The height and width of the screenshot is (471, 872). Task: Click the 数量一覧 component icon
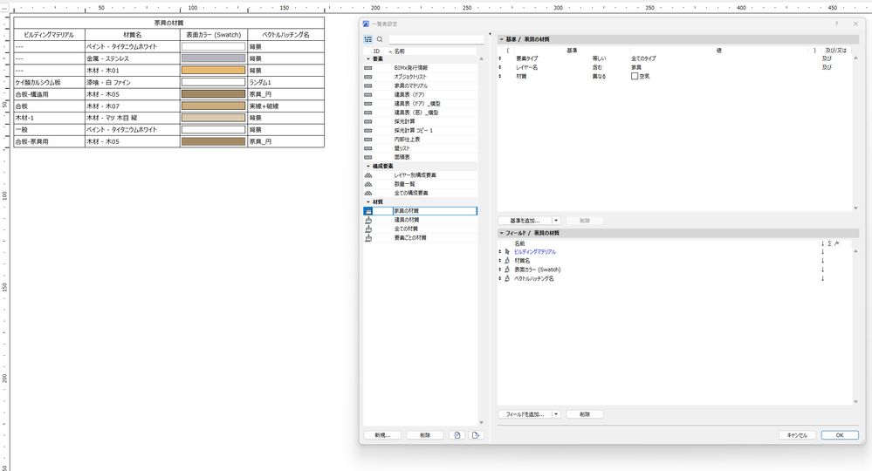pyautogui.click(x=368, y=184)
